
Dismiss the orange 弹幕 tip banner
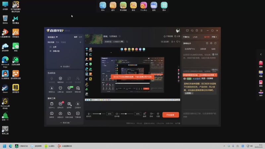click(x=216, y=75)
